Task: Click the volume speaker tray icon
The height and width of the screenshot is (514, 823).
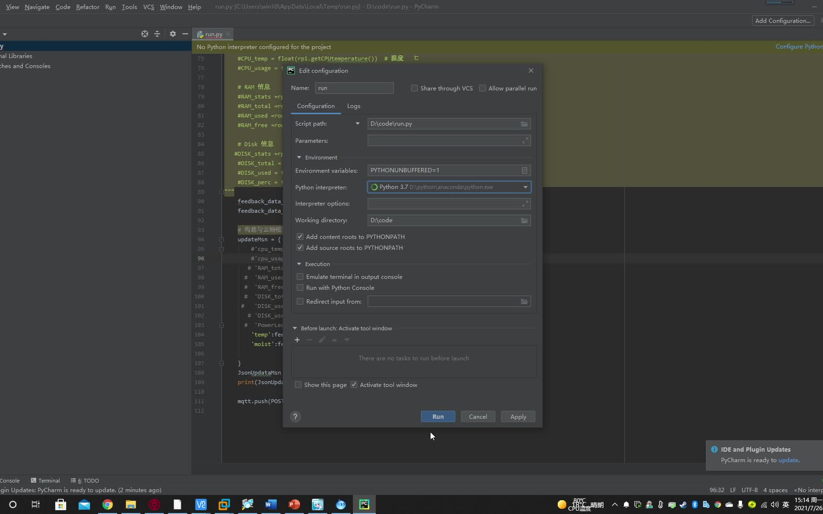Action: click(775, 504)
